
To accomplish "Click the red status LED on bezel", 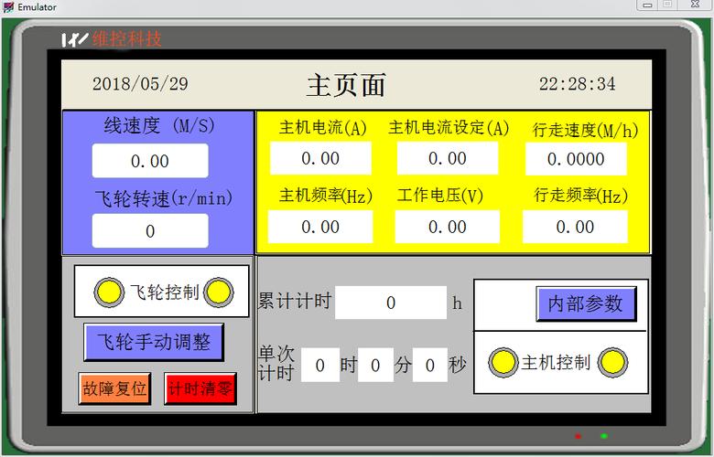I will tap(578, 436).
